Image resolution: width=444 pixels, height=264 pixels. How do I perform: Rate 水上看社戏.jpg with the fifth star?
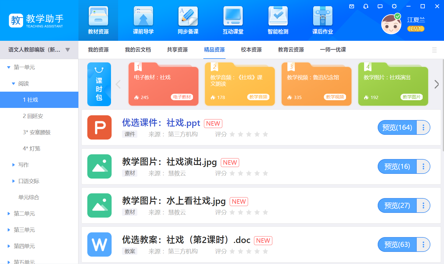266,212
